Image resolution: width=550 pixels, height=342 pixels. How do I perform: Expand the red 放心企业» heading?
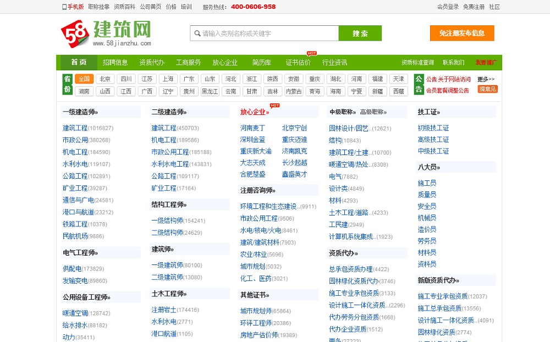(255, 112)
